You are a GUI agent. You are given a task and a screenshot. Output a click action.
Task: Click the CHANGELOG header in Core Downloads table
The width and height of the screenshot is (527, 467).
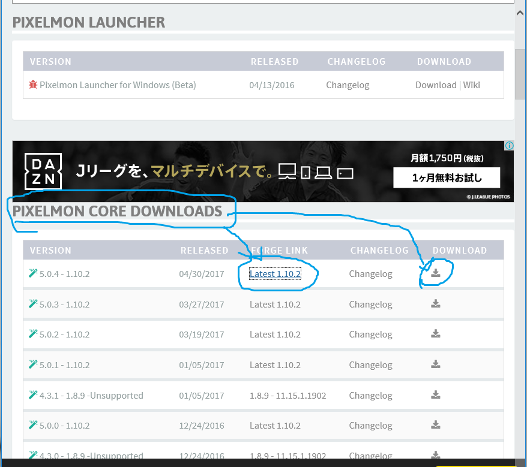(379, 251)
